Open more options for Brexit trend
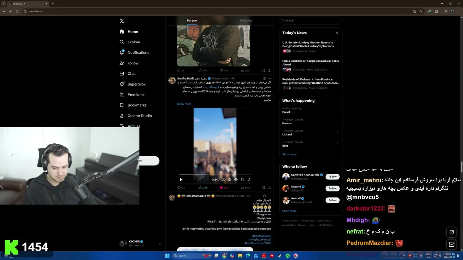 pyautogui.click(x=338, y=109)
